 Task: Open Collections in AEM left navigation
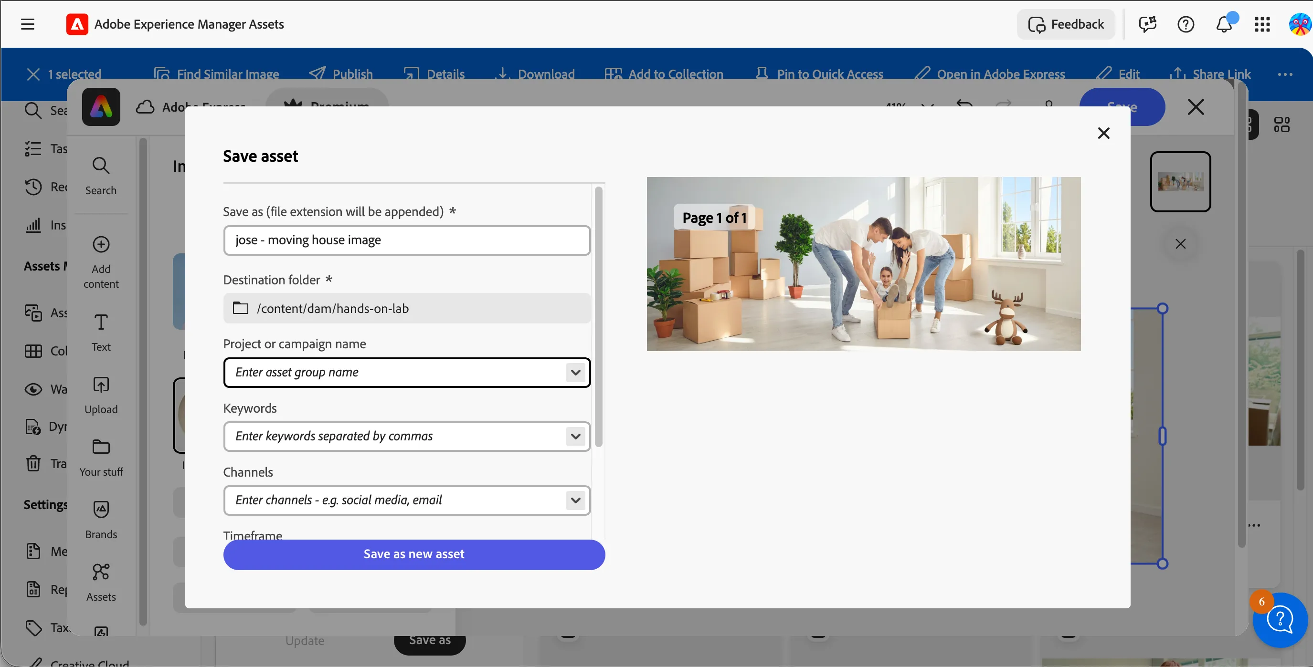46,351
